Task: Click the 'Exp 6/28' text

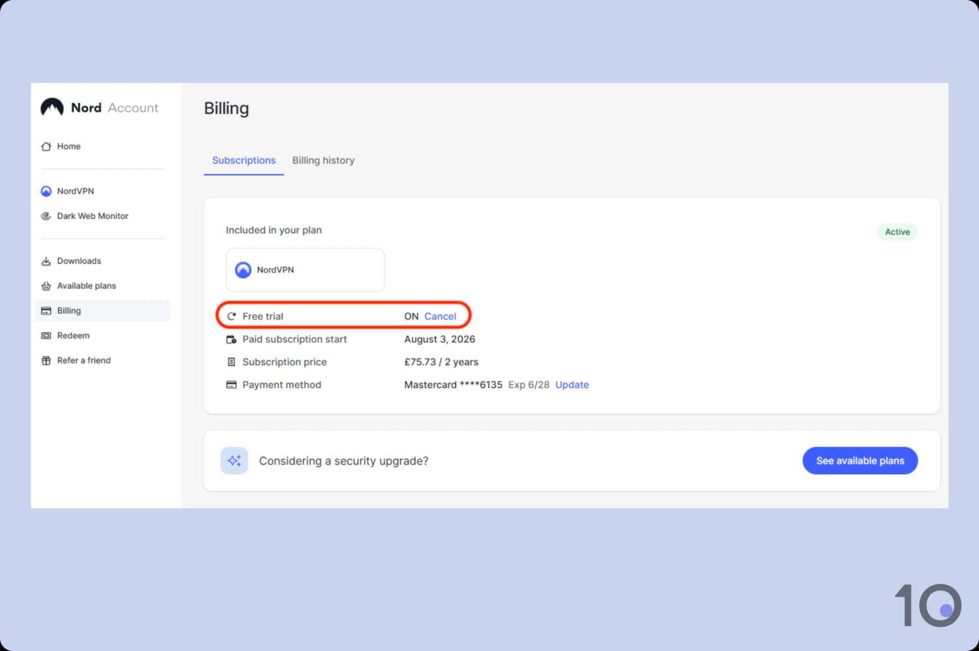Action: coord(529,385)
